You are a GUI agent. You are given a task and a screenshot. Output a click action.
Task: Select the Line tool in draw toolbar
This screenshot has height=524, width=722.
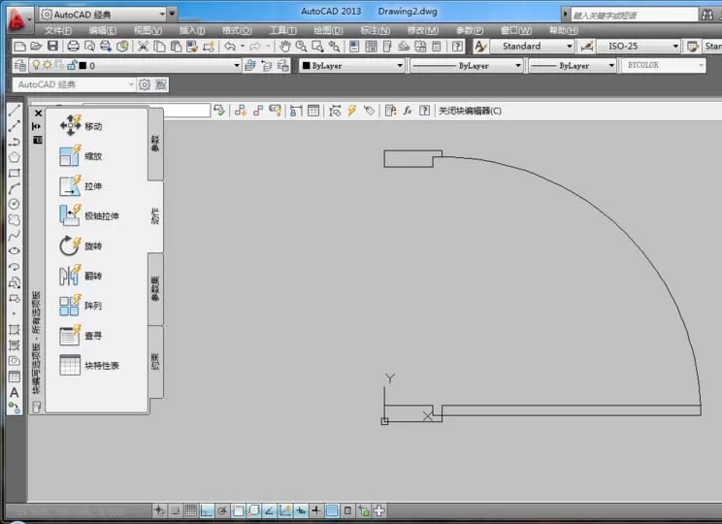(15, 110)
